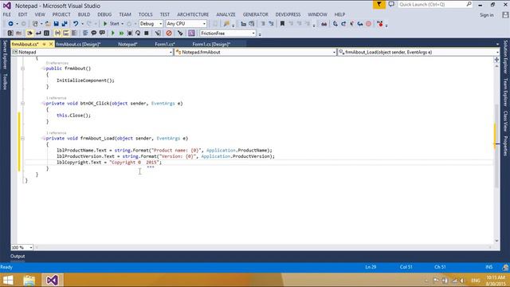Switch to the Form1.cs [Design] tab

(x=211, y=45)
